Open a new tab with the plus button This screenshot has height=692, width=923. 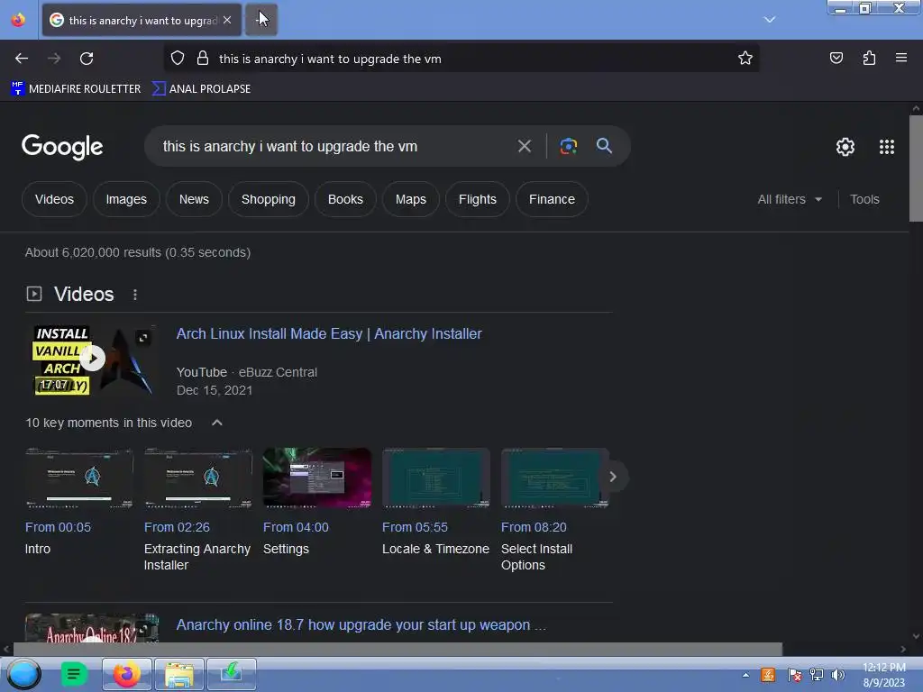(x=260, y=20)
